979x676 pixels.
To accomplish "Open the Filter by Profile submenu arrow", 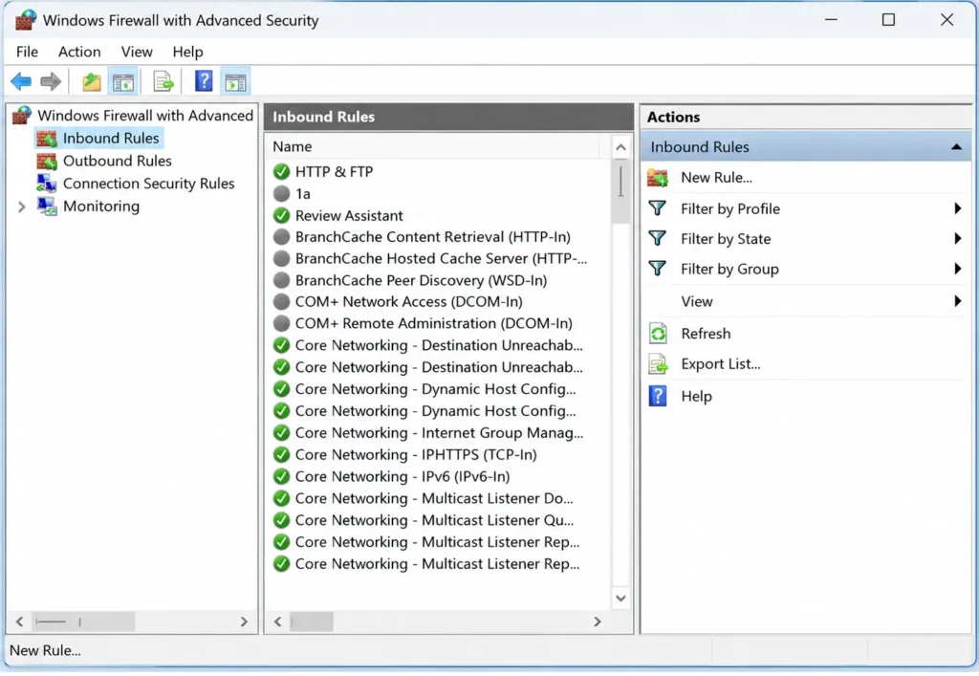I will pos(958,208).
